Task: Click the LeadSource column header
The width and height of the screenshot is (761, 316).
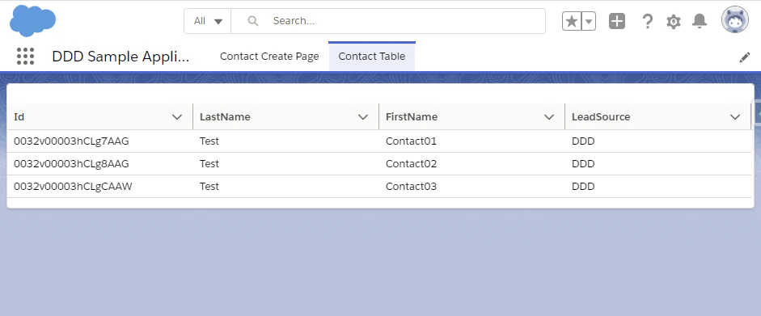Action: (657, 117)
